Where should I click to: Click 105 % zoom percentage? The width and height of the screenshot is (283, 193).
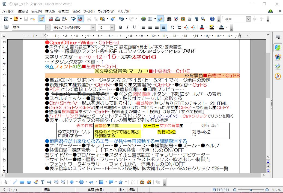pyautogui.click(x=276, y=190)
